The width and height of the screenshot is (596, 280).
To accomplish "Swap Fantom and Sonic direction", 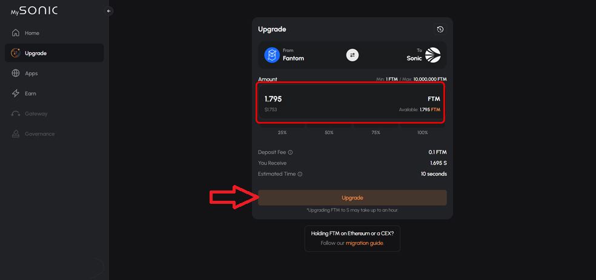I will point(353,55).
